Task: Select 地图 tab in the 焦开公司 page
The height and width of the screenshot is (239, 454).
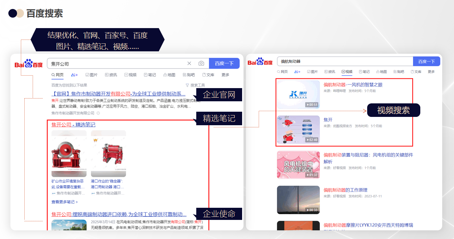Action: click(170, 75)
